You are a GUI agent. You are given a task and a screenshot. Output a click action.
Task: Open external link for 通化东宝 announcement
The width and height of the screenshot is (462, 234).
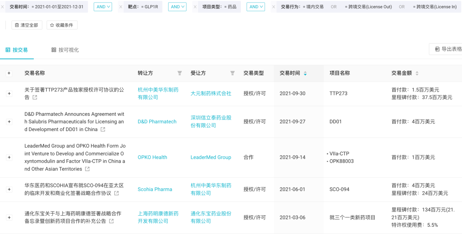click(111, 221)
